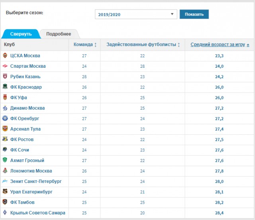Click squad size 27 in ЦСКА Москва row
The width and height of the screenshot is (255, 220).
(x=84, y=56)
